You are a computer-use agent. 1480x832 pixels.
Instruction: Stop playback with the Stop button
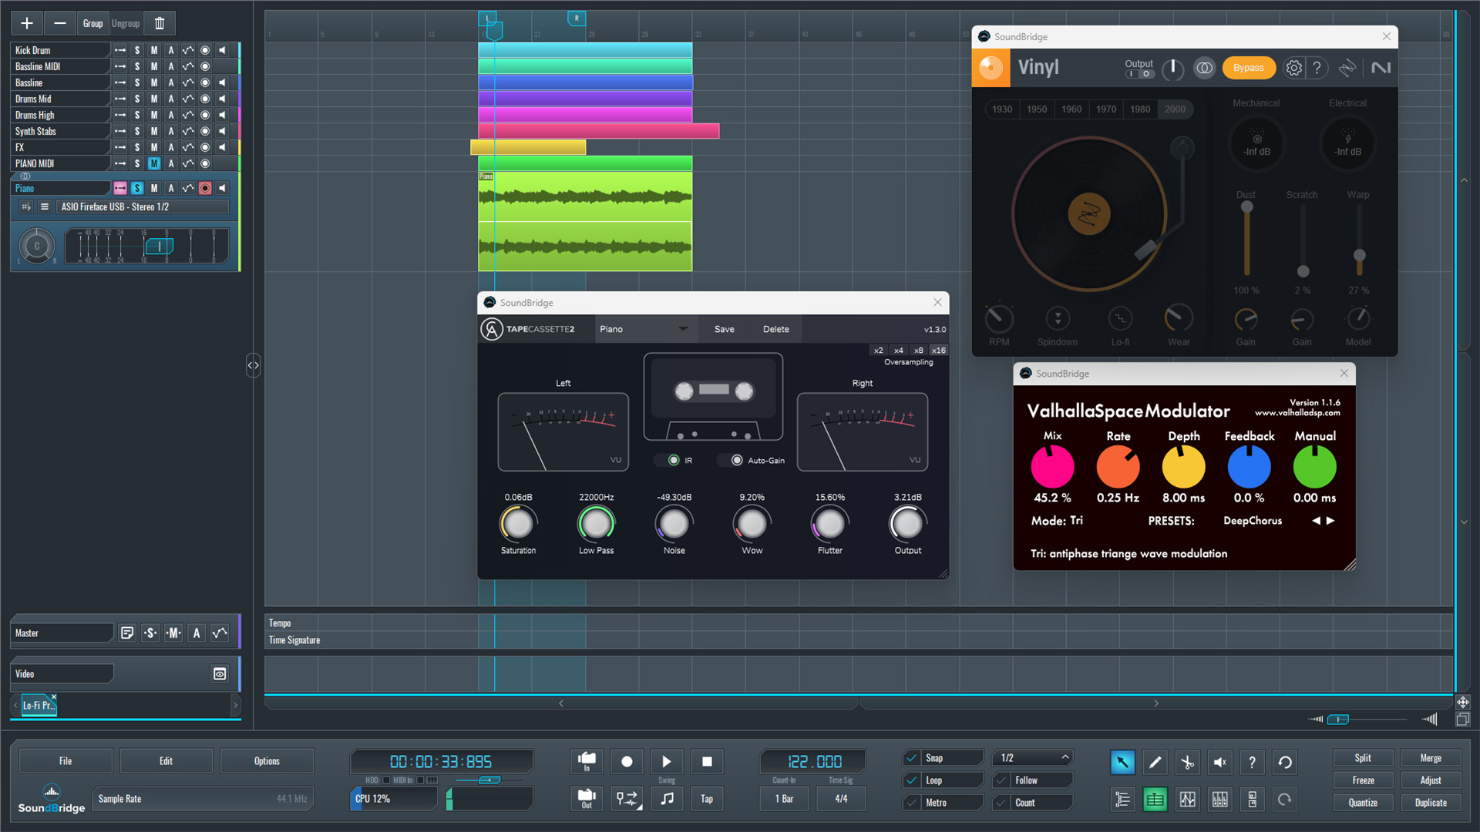(x=707, y=761)
